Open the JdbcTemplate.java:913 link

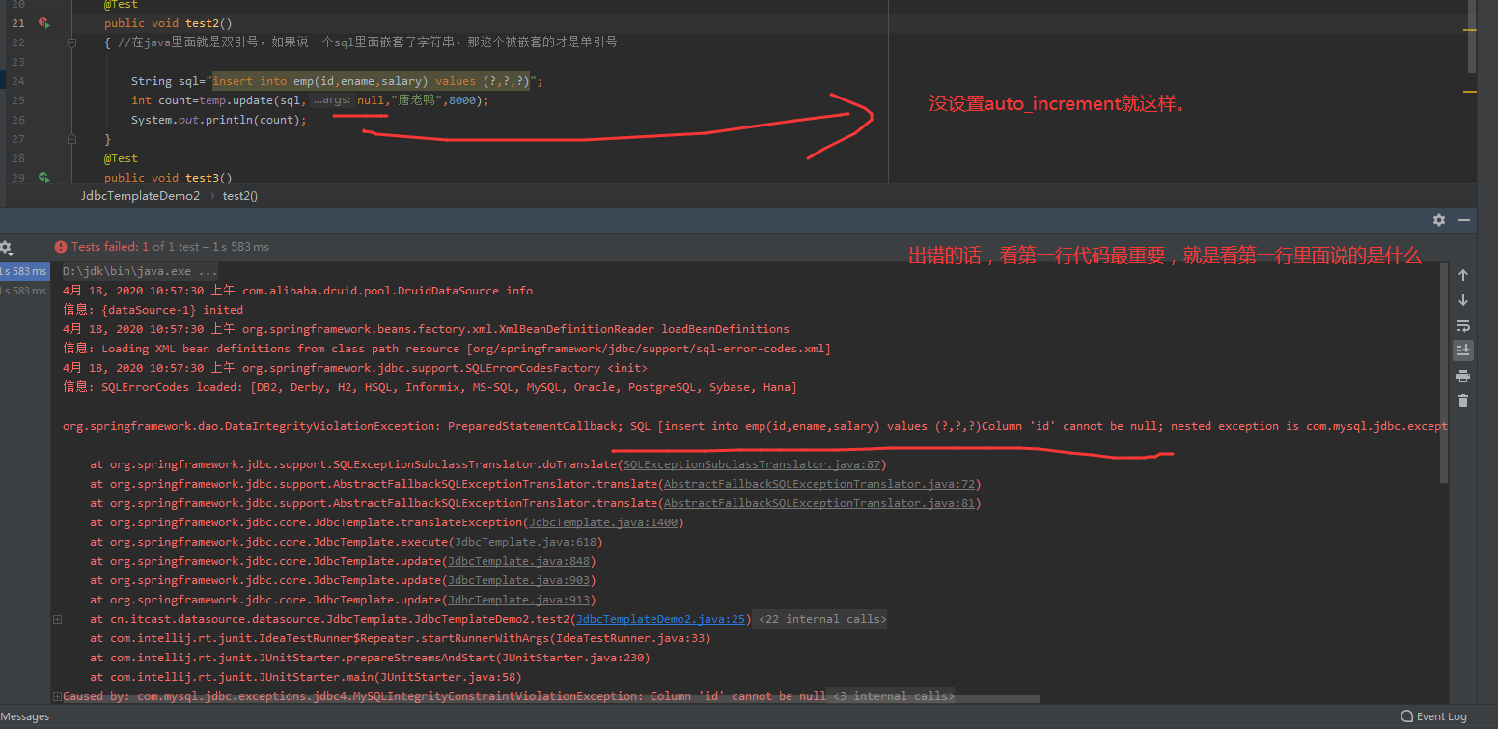click(518, 600)
